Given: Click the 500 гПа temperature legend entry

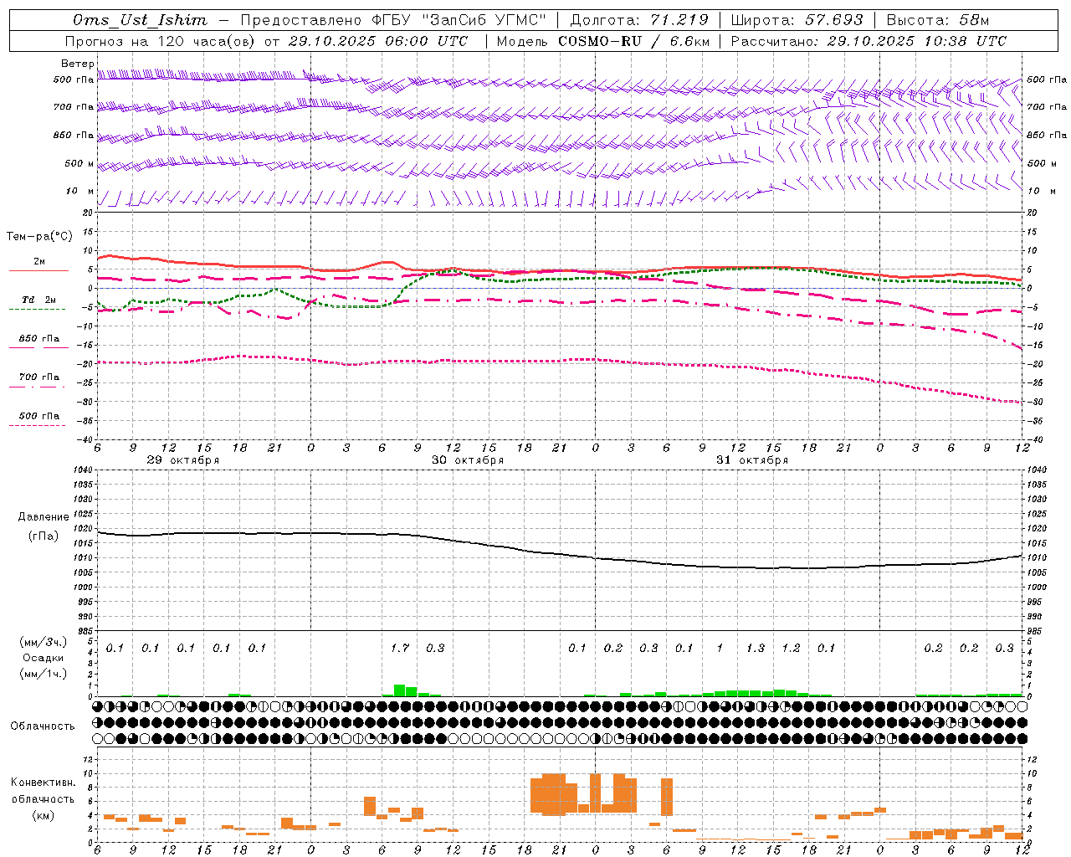Looking at the screenshot, I should coord(39,416).
